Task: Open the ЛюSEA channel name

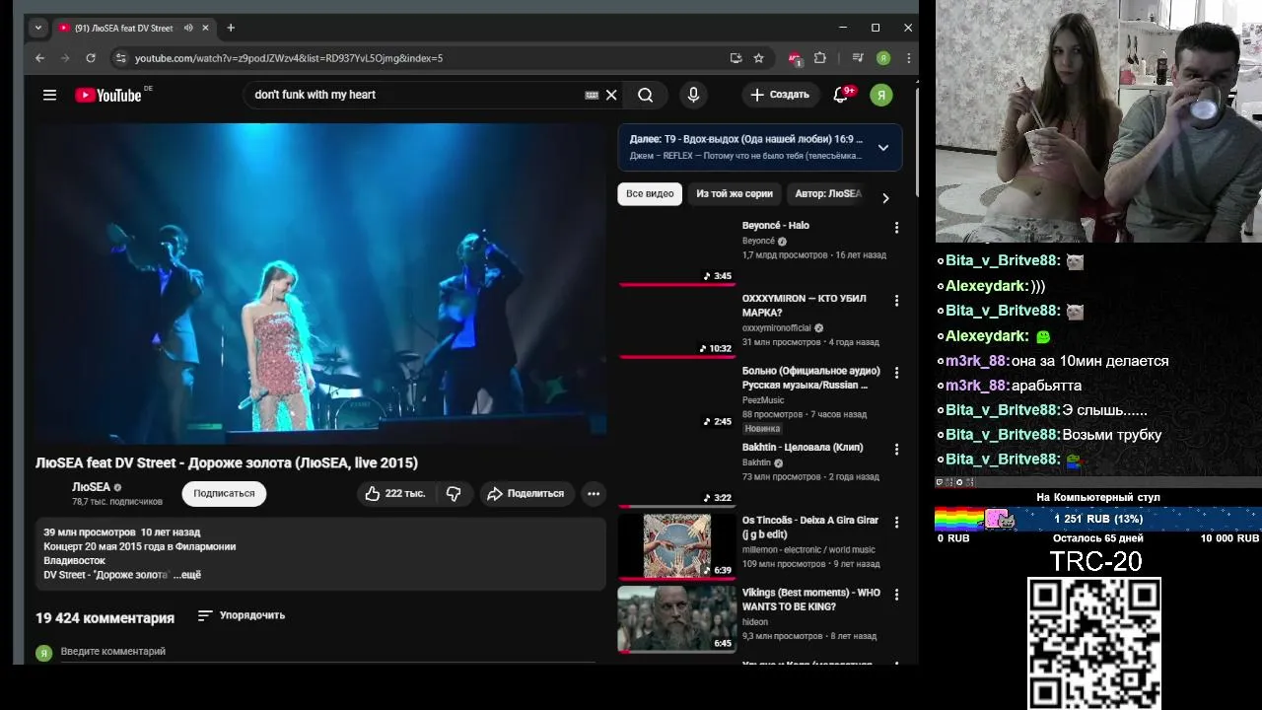Action: [91, 487]
